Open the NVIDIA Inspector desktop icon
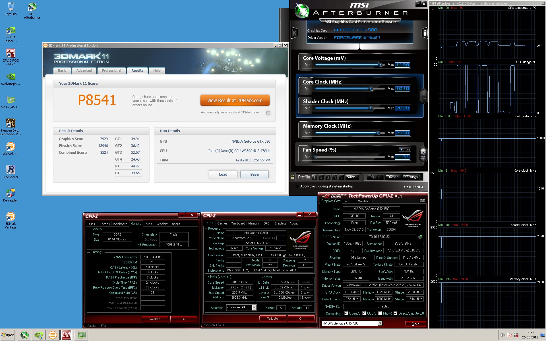This screenshot has width=546, height=341. (x=11, y=34)
